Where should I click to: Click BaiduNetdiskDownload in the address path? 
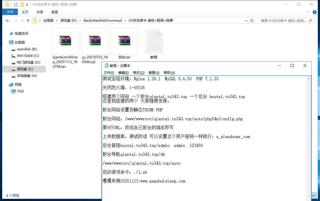coord(103,21)
